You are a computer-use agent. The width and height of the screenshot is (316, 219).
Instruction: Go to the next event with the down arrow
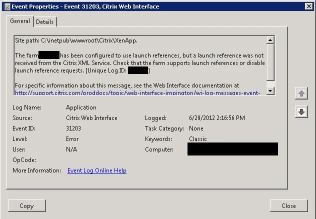(301, 111)
